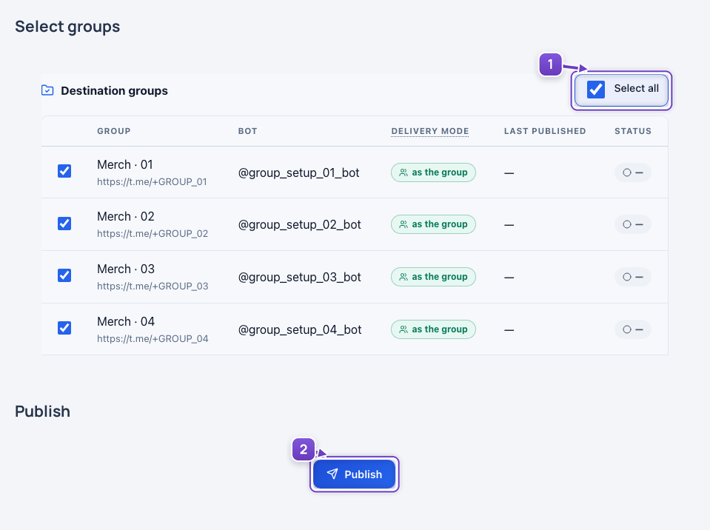Click the DELIVERY MODE column header

(x=429, y=131)
